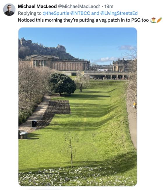The width and height of the screenshot is (164, 190).
Task: Visit the @NTBCC mention
Action: [x=80, y=13]
